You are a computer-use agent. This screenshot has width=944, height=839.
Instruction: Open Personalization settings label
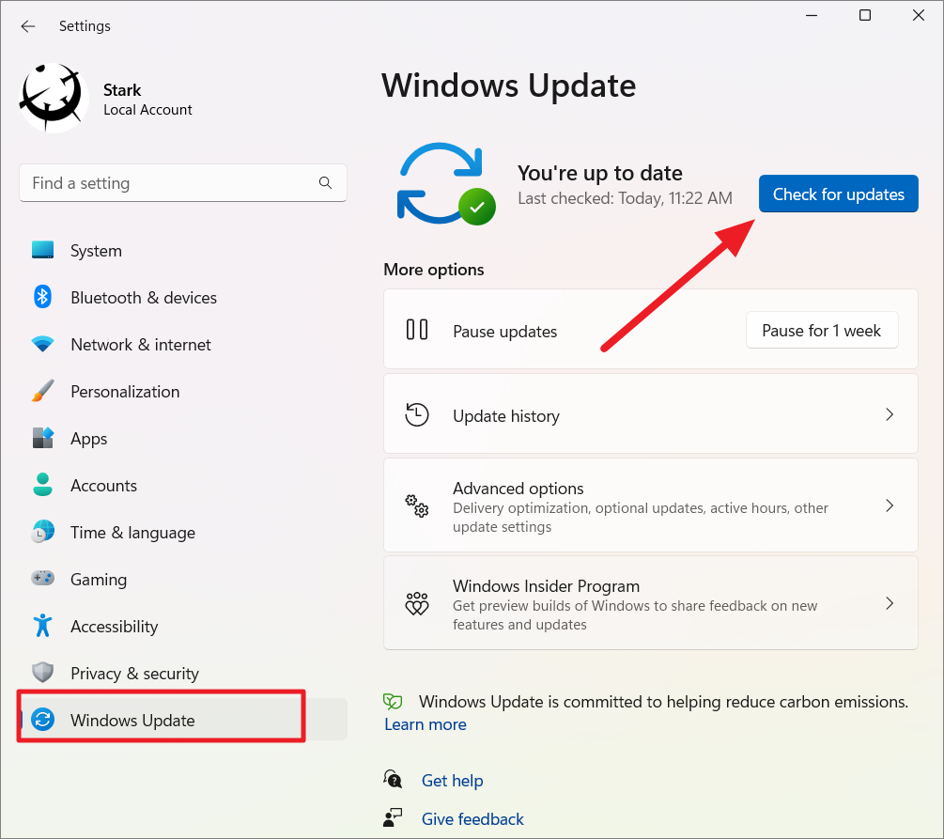(125, 392)
